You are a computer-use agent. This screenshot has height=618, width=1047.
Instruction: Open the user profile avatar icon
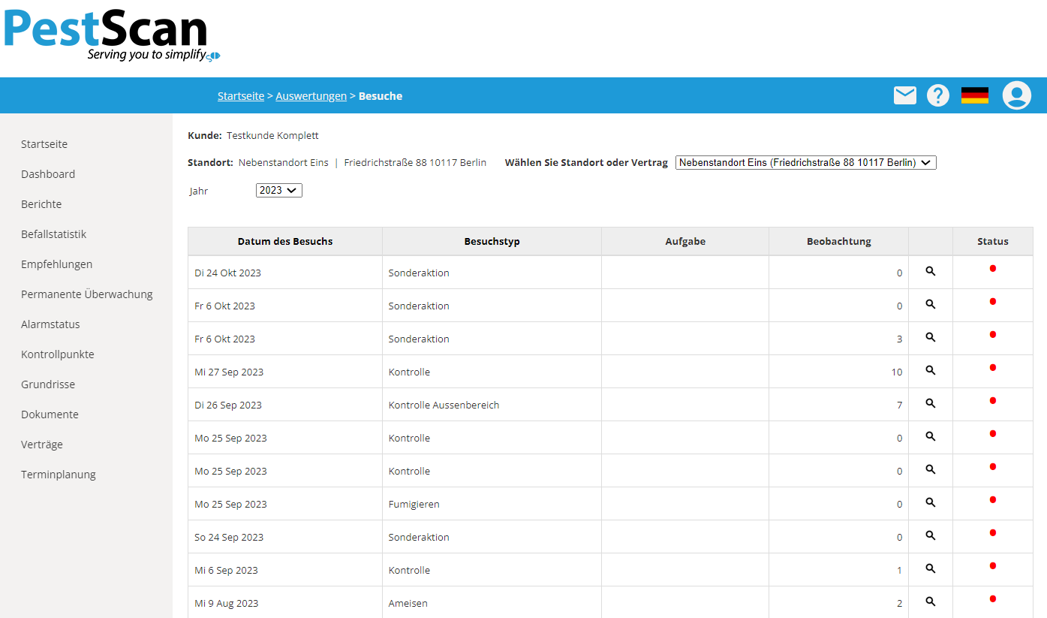point(1017,95)
